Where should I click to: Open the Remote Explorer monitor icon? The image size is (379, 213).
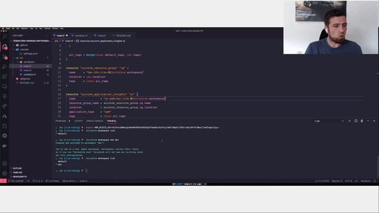(5, 86)
